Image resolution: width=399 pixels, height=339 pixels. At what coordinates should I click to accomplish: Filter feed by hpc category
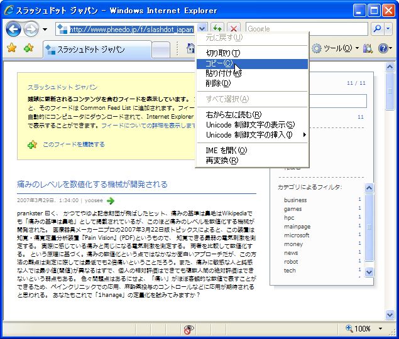point(289,218)
